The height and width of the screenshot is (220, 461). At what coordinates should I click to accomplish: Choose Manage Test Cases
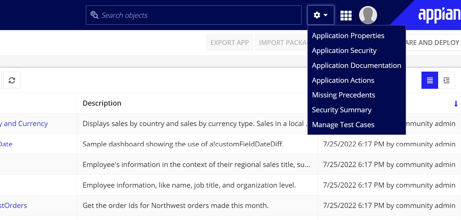point(343,125)
